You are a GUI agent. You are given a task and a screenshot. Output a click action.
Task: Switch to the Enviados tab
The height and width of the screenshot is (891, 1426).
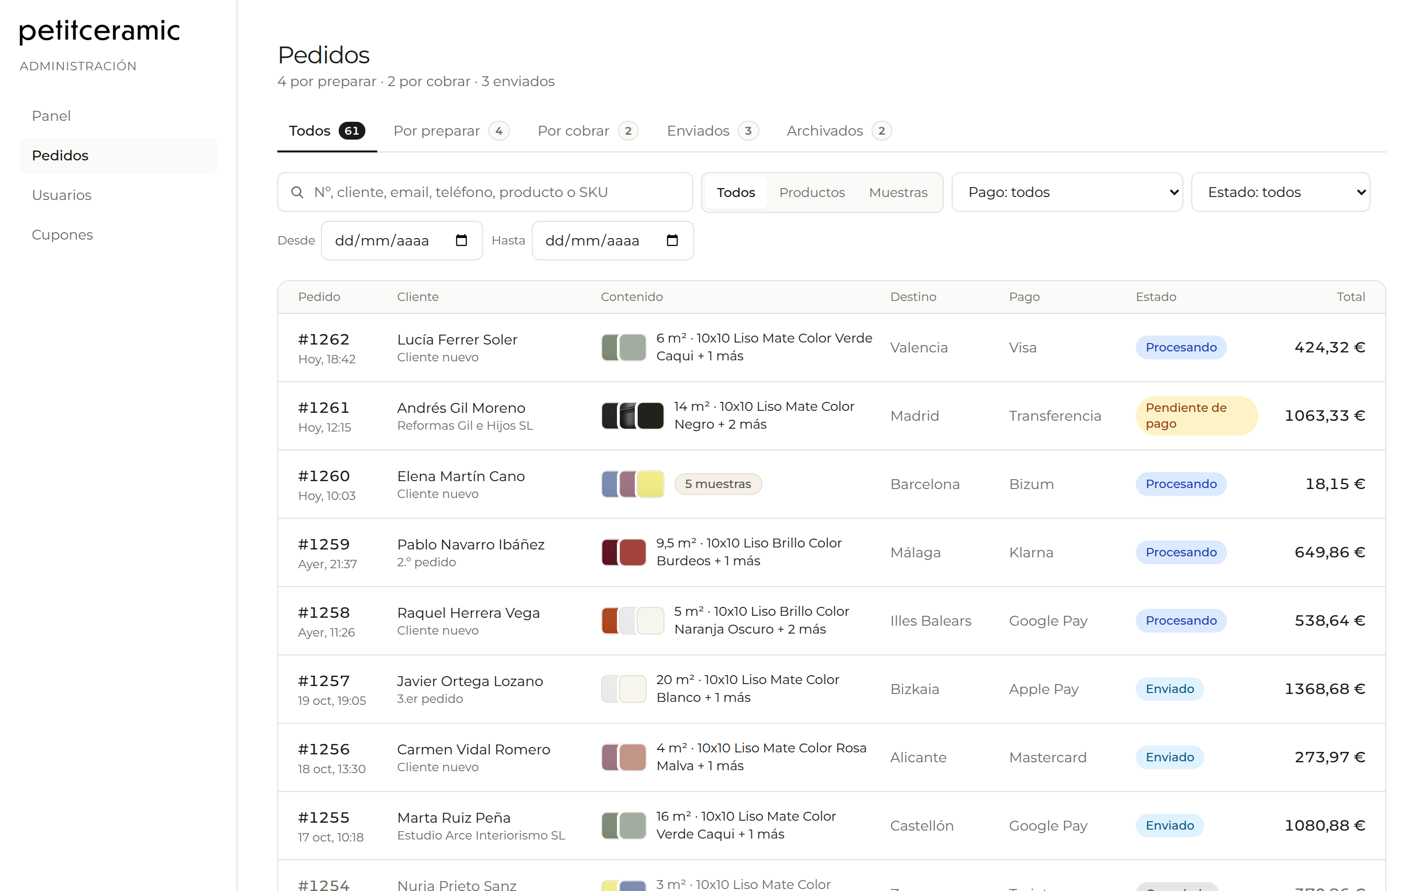point(713,131)
